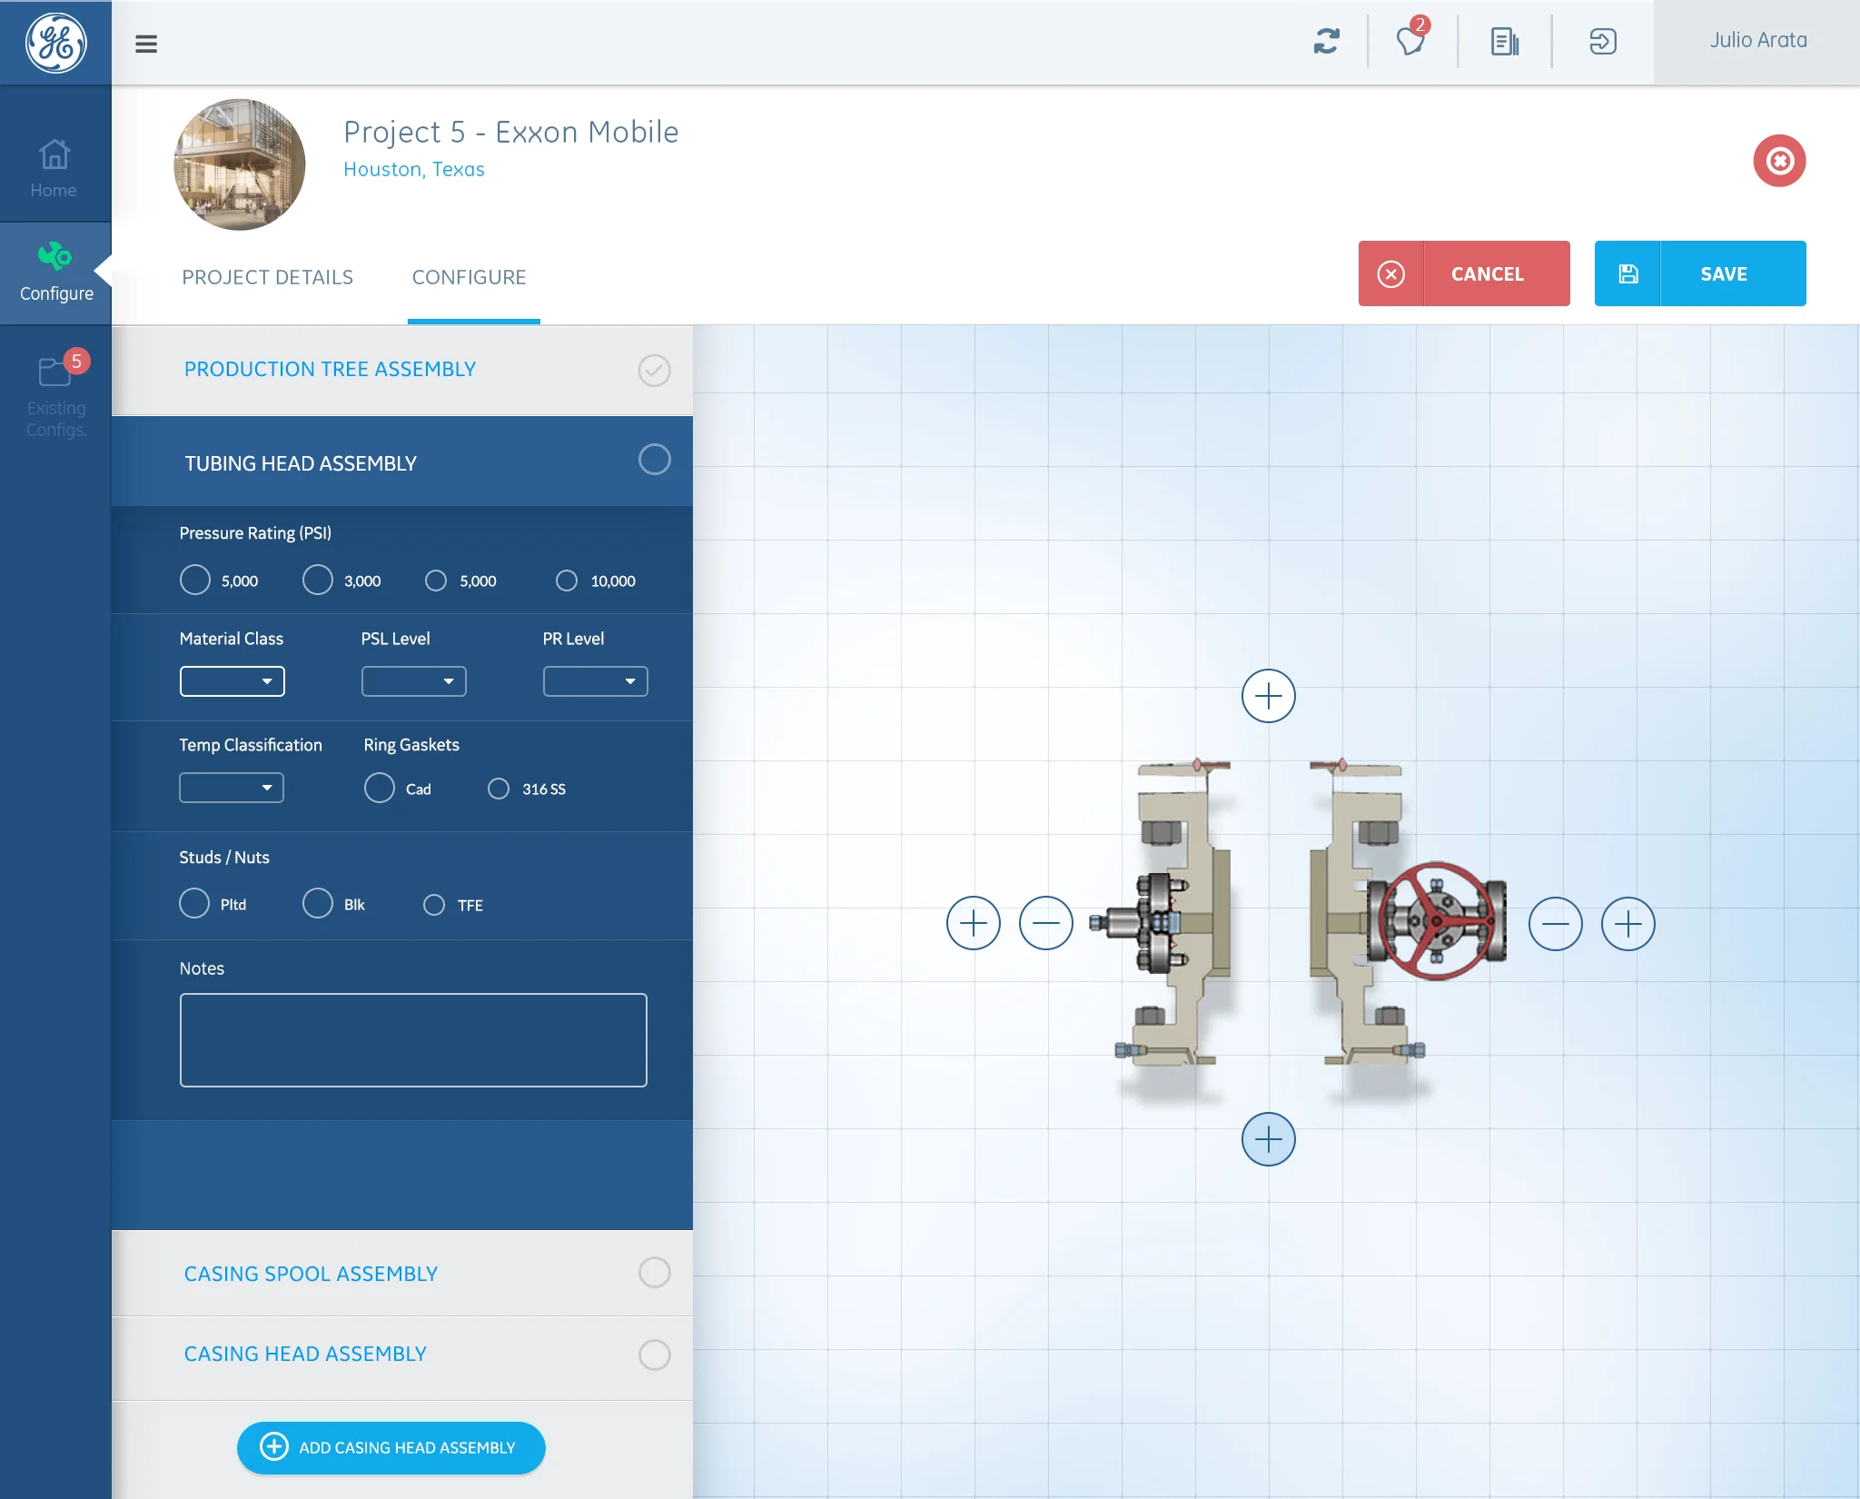
Task: Choose TFE for Studs / Nuts
Action: (x=434, y=905)
